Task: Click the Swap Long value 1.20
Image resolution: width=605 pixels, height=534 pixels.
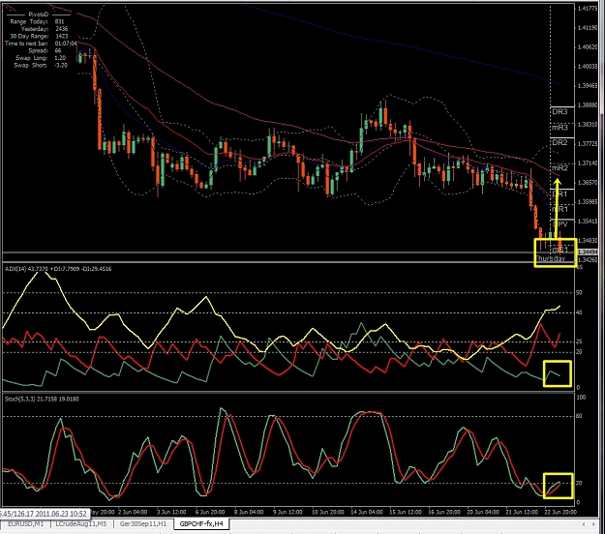Action: tap(60, 58)
